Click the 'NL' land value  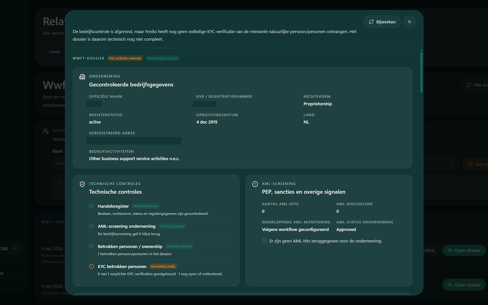point(306,122)
